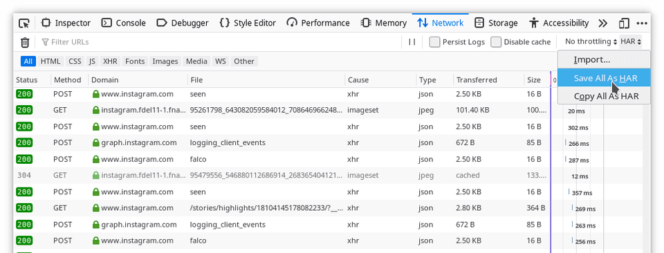Filter requests by Images

click(x=165, y=62)
